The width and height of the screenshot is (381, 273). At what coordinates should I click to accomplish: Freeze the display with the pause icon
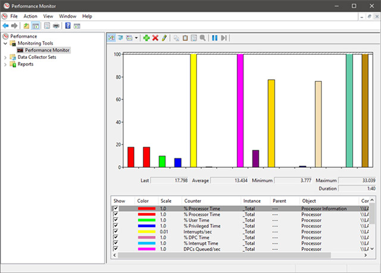(x=214, y=37)
